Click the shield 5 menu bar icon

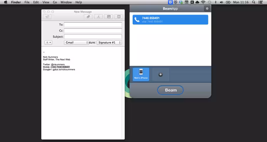click(176, 2)
